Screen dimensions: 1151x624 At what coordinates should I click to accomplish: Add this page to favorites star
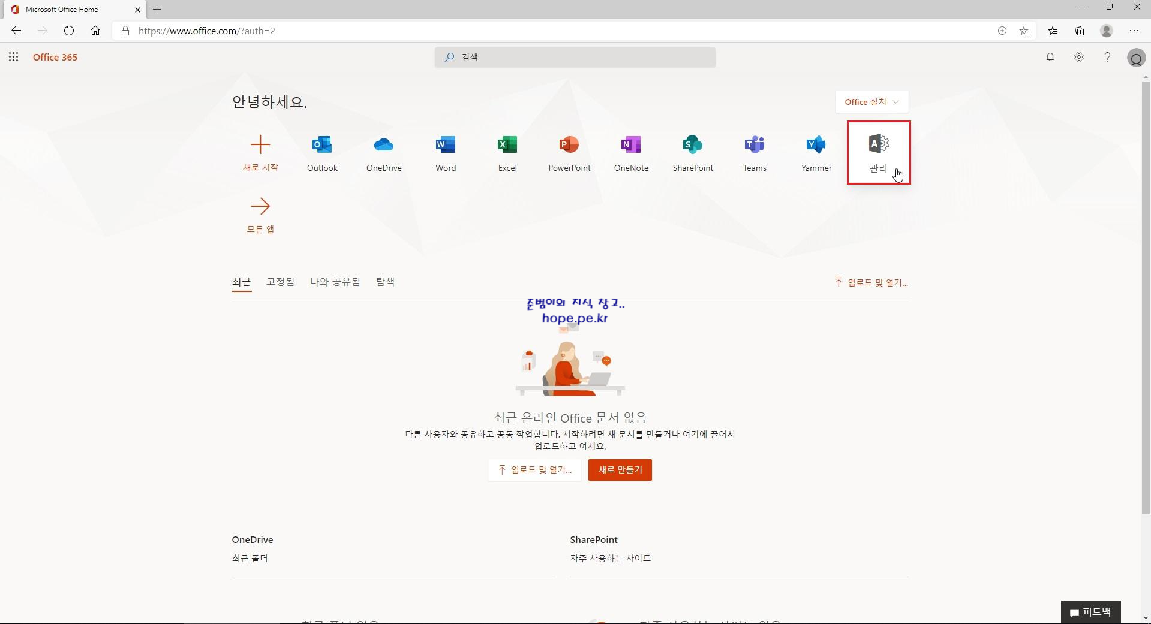point(1024,31)
